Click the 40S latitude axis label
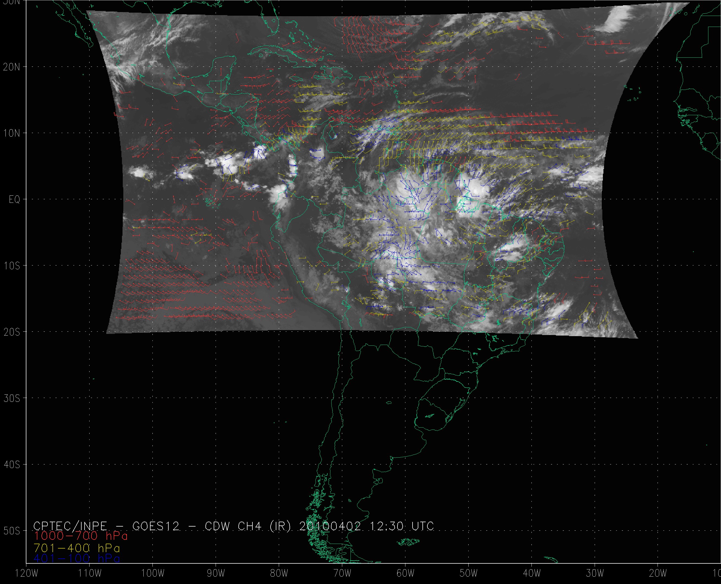Viewport: 721px width, 584px height. coord(12,464)
